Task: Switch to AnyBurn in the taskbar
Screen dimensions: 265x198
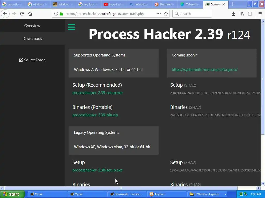Action: (x=167, y=194)
